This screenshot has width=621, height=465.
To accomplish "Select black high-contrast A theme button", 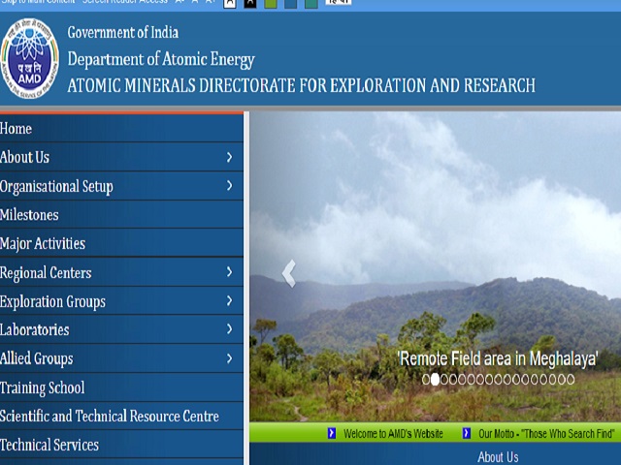I will click(x=250, y=4).
